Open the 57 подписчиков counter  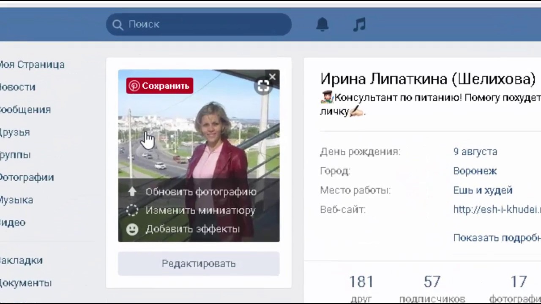[432, 289]
